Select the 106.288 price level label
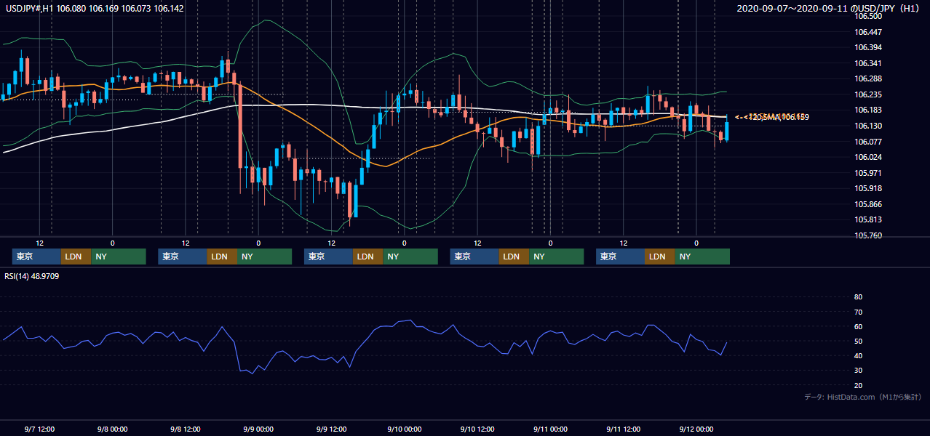Screen dimensions: 930x436 pyautogui.click(x=869, y=78)
